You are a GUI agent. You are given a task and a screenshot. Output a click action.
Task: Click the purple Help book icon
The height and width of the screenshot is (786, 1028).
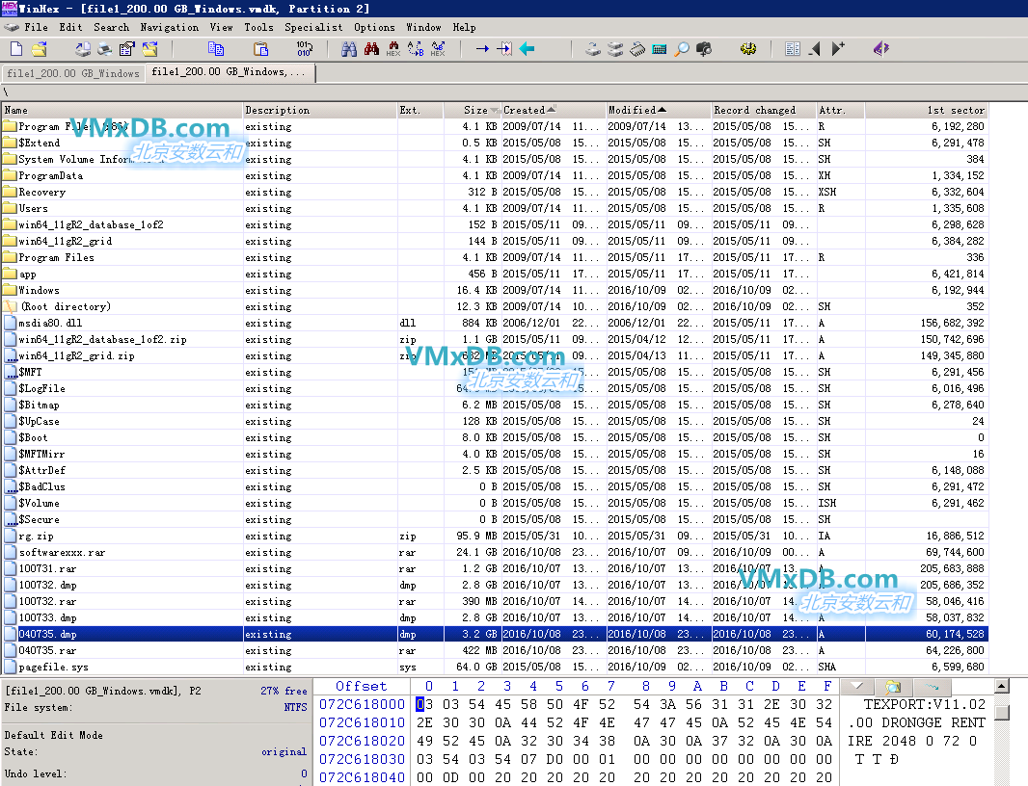click(881, 48)
